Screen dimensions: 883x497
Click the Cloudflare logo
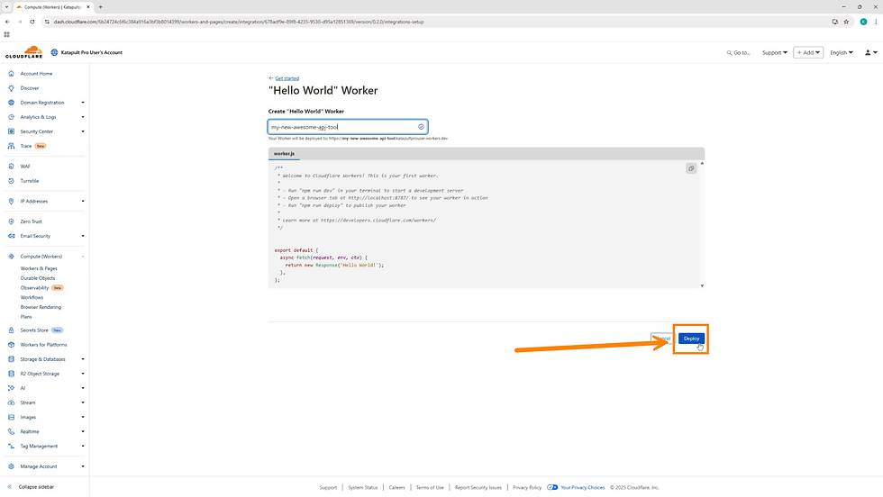point(23,52)
